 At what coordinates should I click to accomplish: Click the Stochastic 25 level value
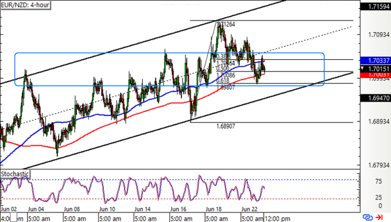tap(378, 197)
